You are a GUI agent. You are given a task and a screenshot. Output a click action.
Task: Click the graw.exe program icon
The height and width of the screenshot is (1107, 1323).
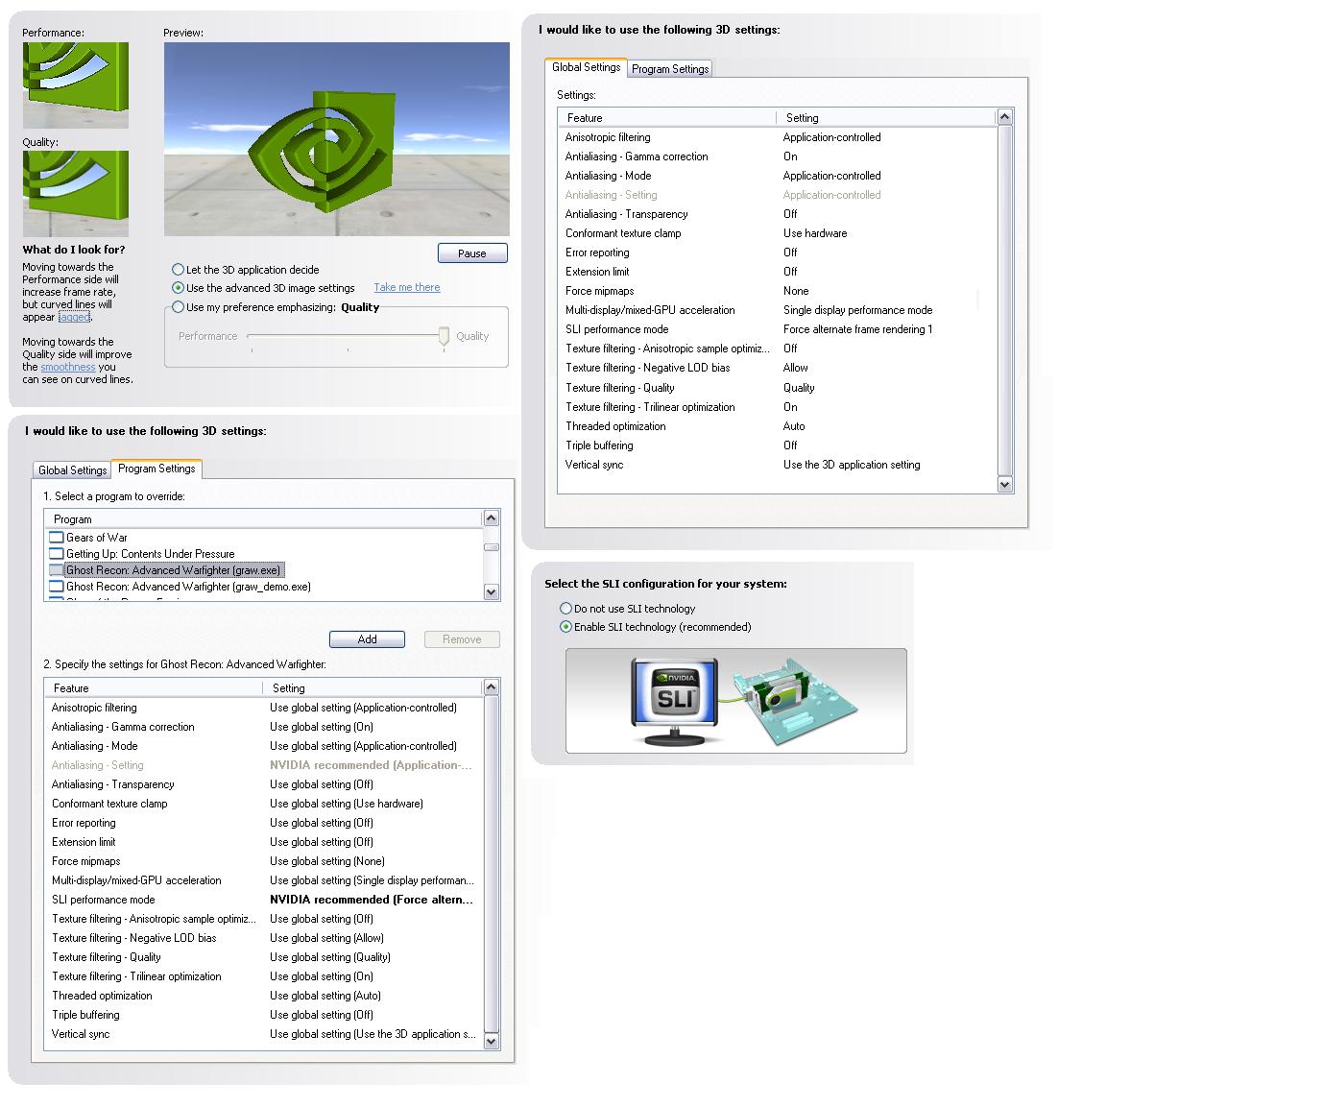point(56,570)
